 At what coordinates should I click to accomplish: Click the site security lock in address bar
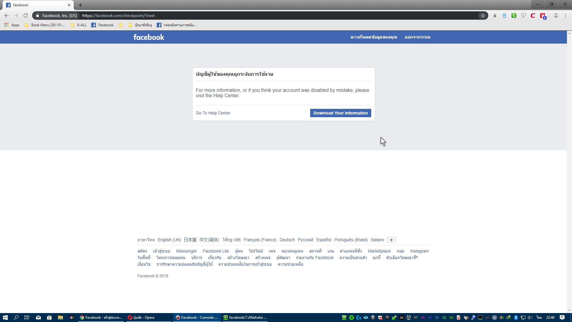[38, 16]
